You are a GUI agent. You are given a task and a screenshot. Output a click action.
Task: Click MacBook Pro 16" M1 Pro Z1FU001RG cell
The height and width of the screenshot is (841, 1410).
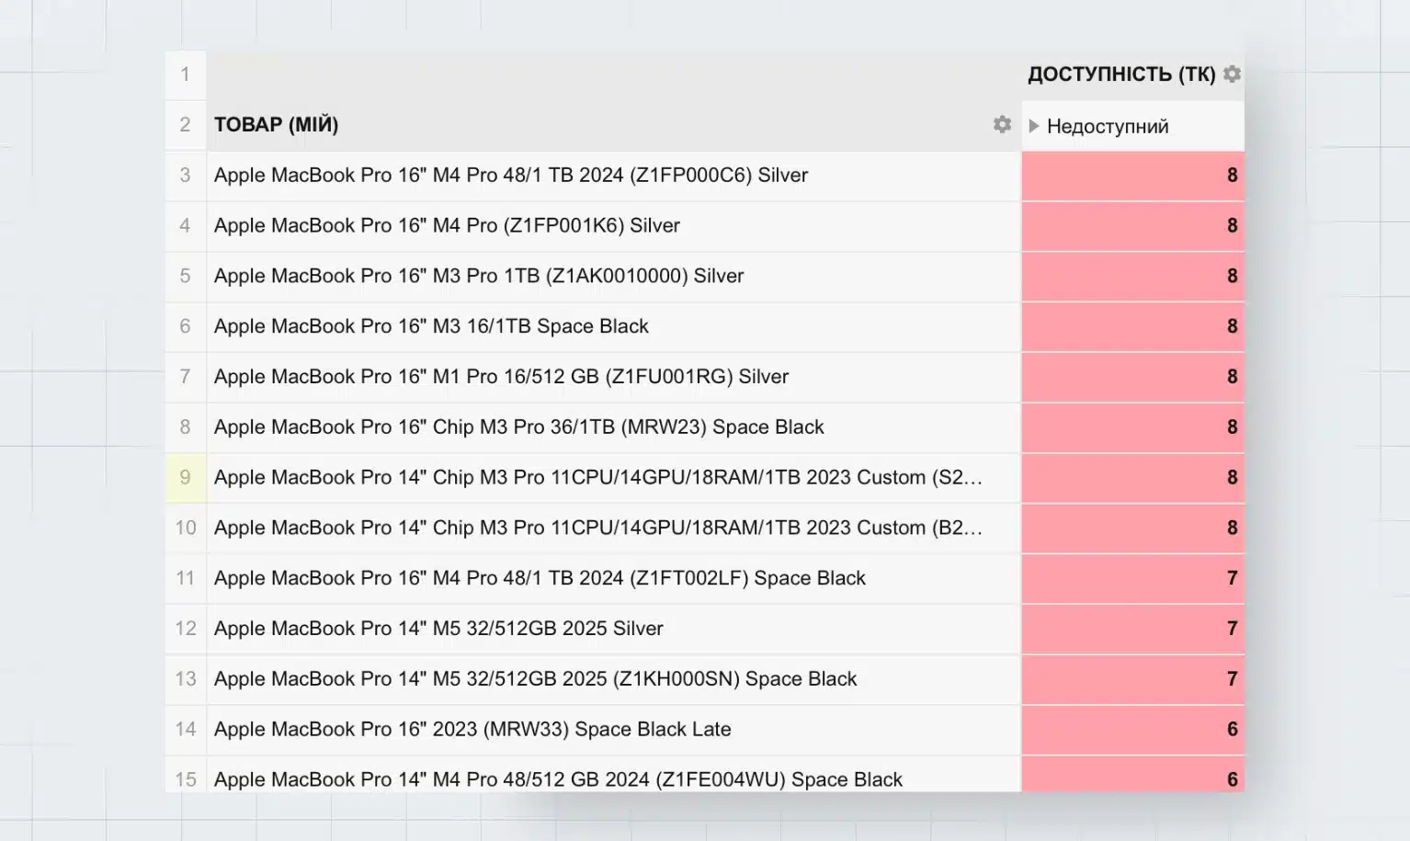coord(501,377)
